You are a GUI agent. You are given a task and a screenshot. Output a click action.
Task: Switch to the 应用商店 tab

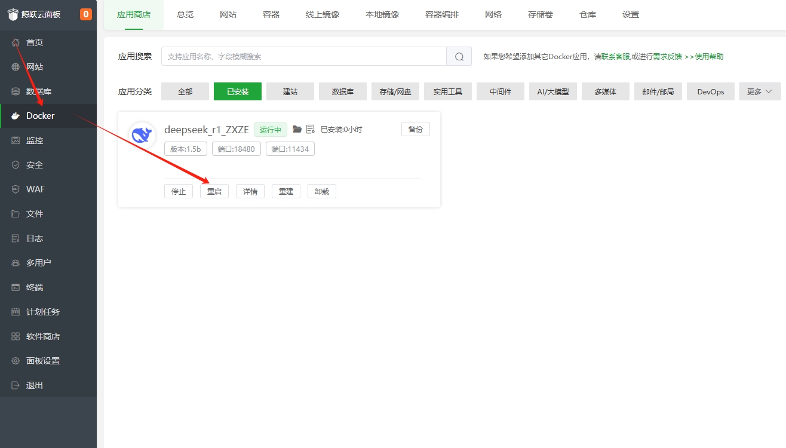click(x=134, y=14)
